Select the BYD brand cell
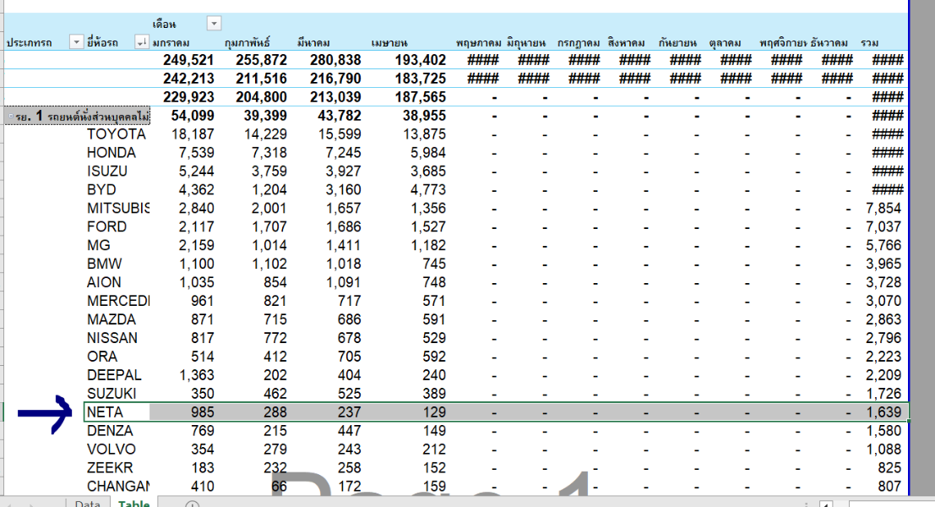Image resolution: width=935 pixels, height=507 pixels. point(101,189)
